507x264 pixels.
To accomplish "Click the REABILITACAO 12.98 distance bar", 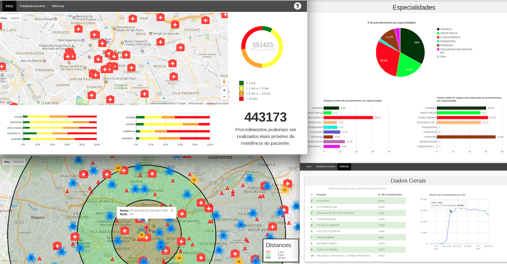I will (334, 142).
